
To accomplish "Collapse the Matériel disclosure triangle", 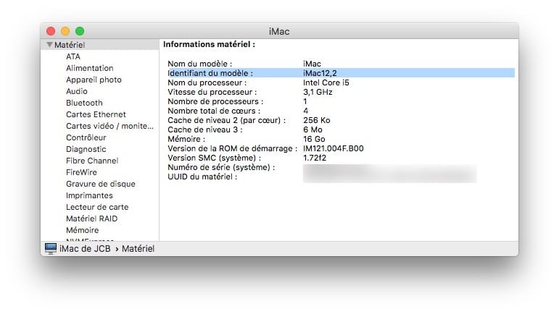I will (49, 45).
